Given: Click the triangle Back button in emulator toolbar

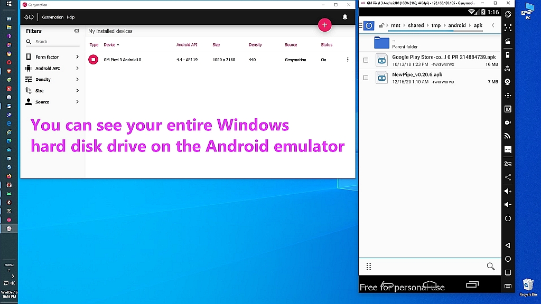Looking at the screenshot, I should tap(508, 245).
